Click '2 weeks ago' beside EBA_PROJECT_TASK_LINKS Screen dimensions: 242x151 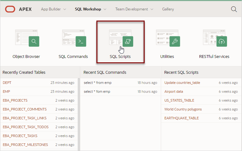click(x=65, y=118)
